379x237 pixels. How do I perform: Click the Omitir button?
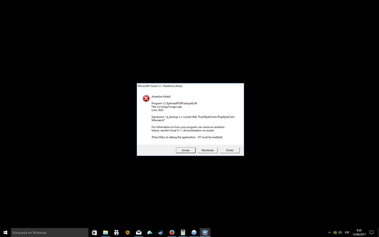pos(230,150)
